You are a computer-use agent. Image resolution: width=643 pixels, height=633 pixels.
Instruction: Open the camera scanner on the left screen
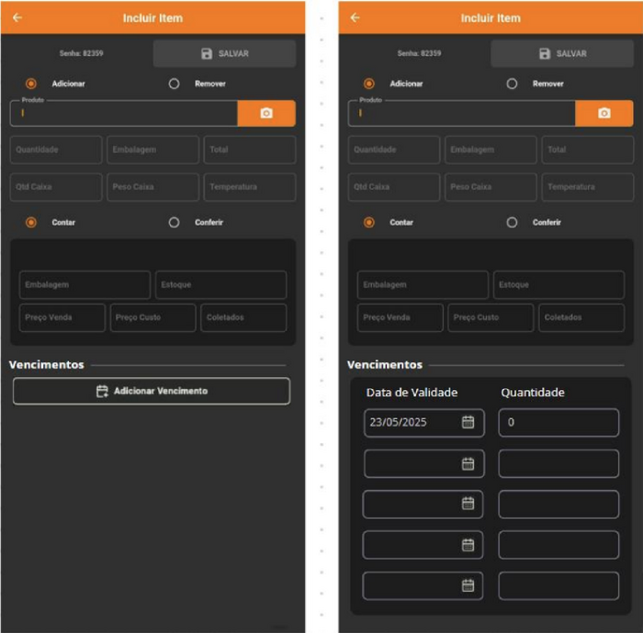pyautogui.click(x=266, y=113)
